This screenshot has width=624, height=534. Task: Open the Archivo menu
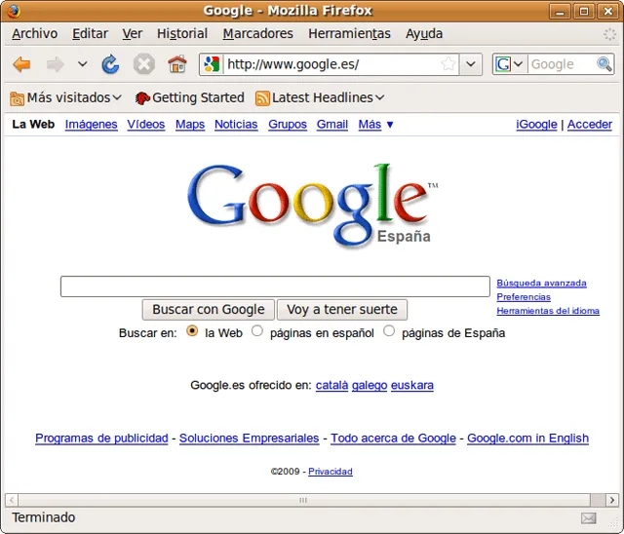(x=35, y=34)
